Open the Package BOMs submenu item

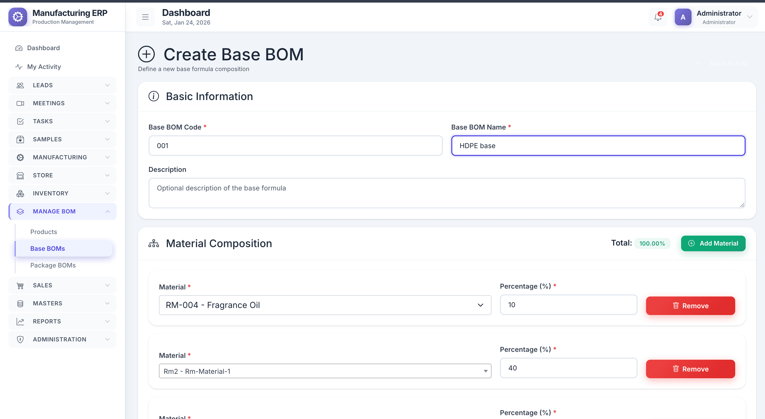point(53,265)
